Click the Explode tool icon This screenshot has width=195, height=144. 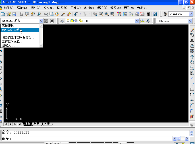pyautogui.click(x=192, y=116)
